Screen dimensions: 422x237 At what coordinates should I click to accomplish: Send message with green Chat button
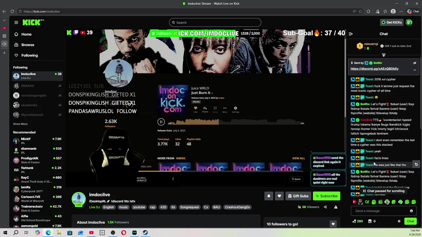click(410, 221)
